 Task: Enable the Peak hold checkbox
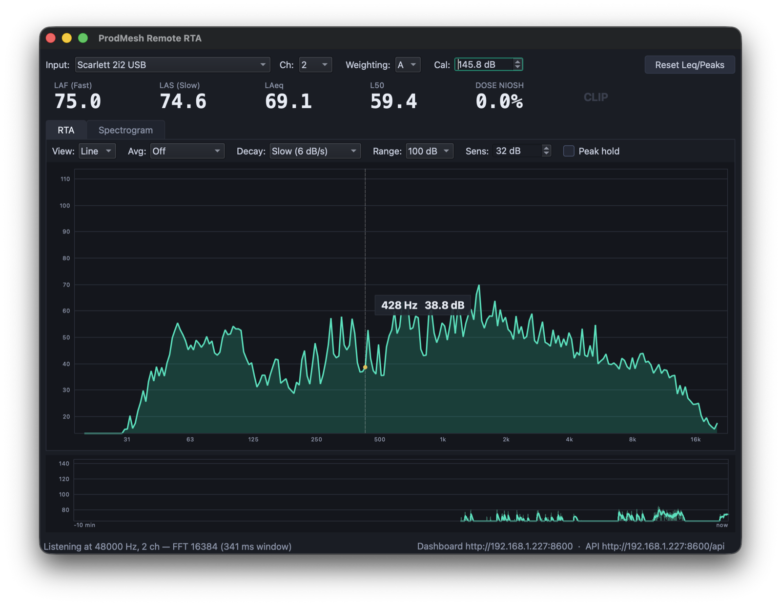pyautogui.click(x=569, y=151)
